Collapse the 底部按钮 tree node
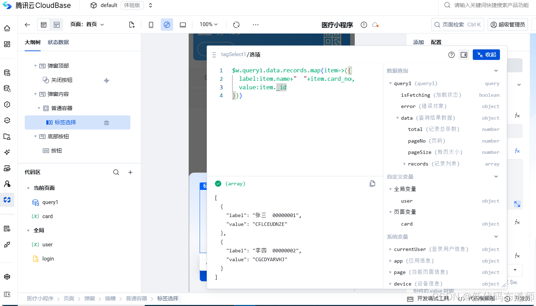The height and width of the screenshot is (306, 536). pos(35,136)
